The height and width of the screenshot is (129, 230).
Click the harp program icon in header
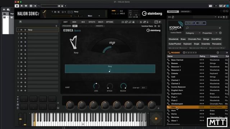point(44,14)
